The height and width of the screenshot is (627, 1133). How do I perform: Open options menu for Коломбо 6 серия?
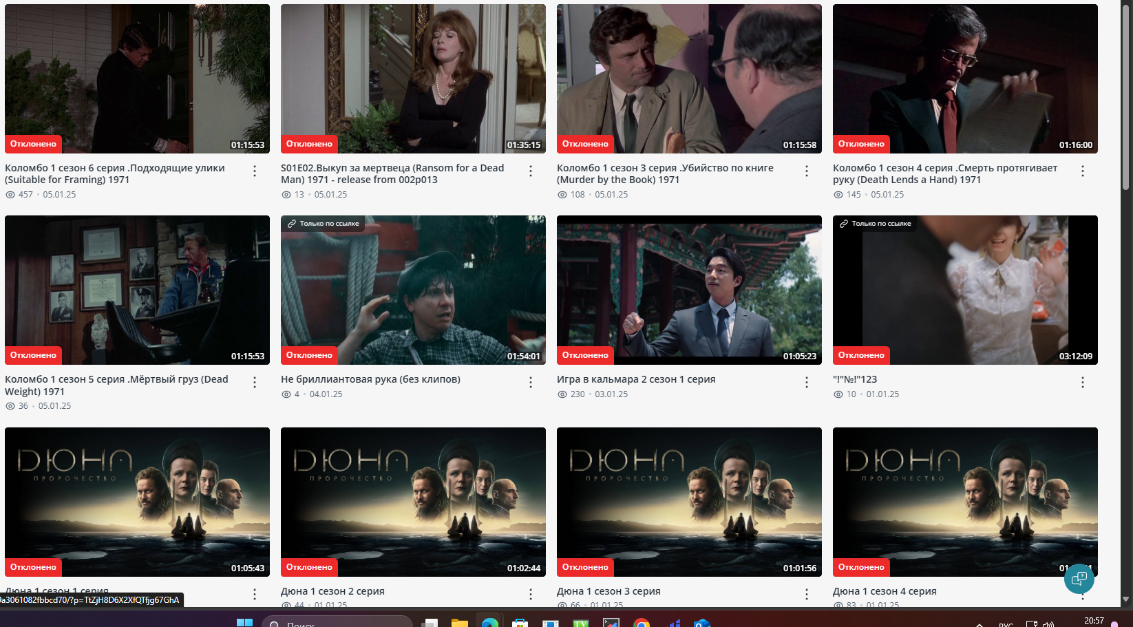255,171
